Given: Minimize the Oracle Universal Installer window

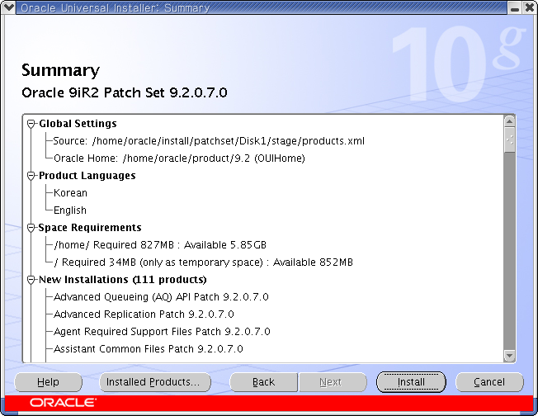Looking at the screenshot, I should pos(515,7).
